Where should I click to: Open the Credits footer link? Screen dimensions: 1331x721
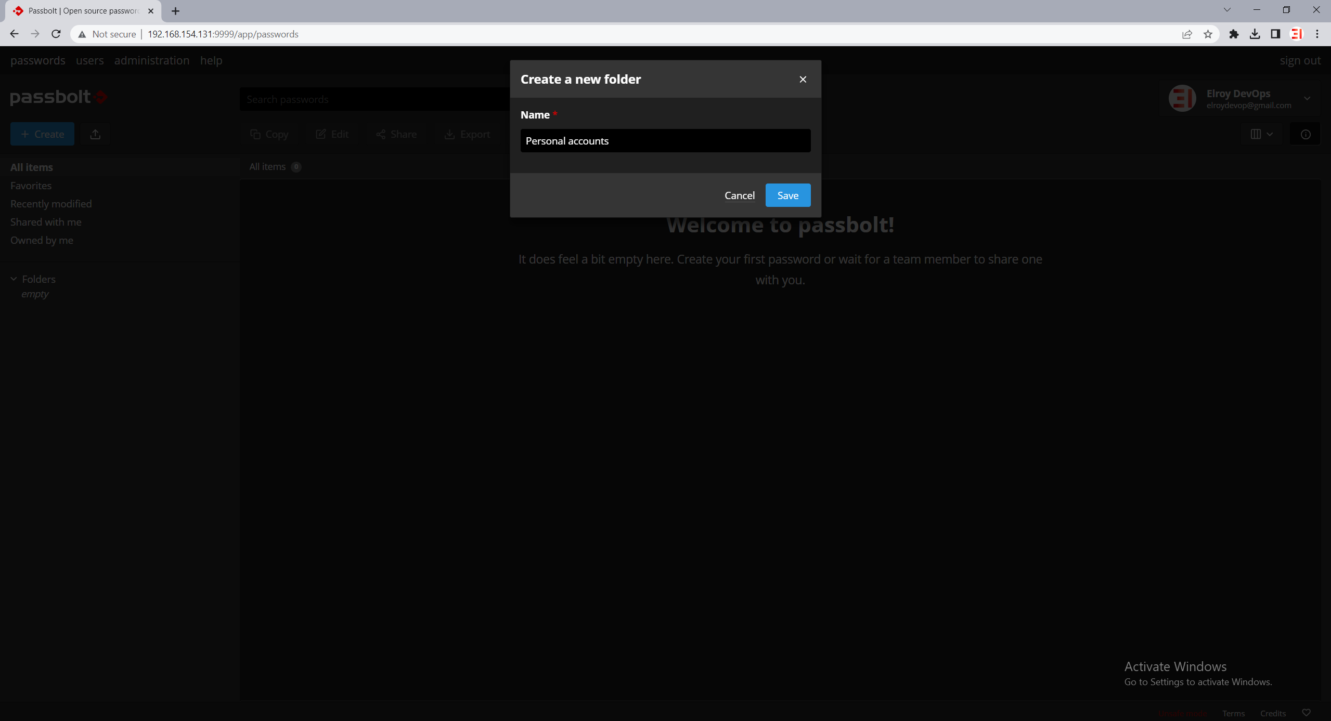[1273, 713]
